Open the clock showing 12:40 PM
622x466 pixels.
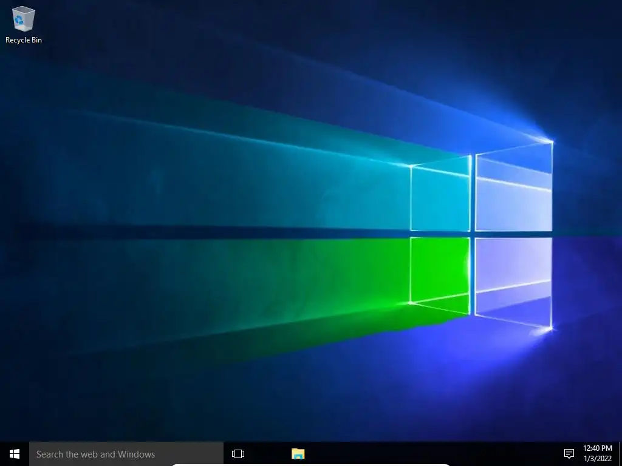pyautogui.click(x=598, y=454)
